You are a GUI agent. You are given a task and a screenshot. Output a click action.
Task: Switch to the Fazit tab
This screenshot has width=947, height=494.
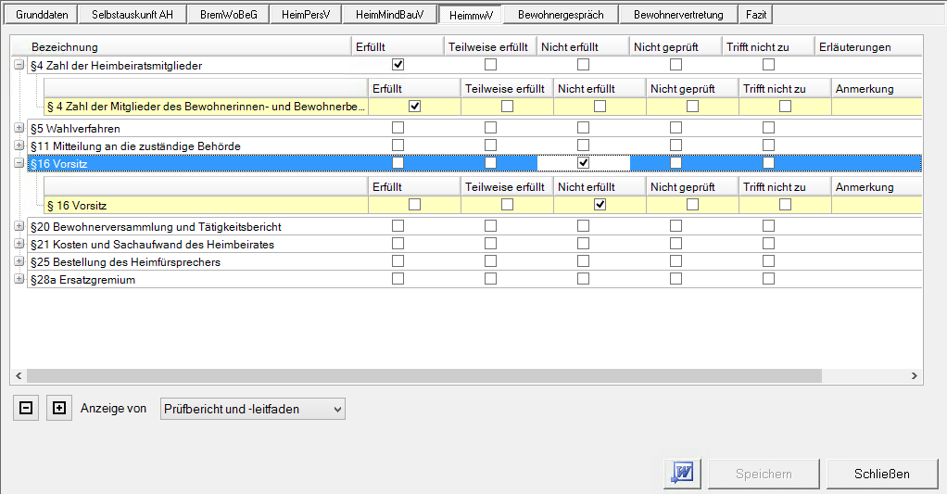pos(756,15)
